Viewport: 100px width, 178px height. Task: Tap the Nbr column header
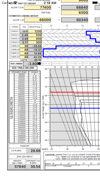[x=24, y=27]
